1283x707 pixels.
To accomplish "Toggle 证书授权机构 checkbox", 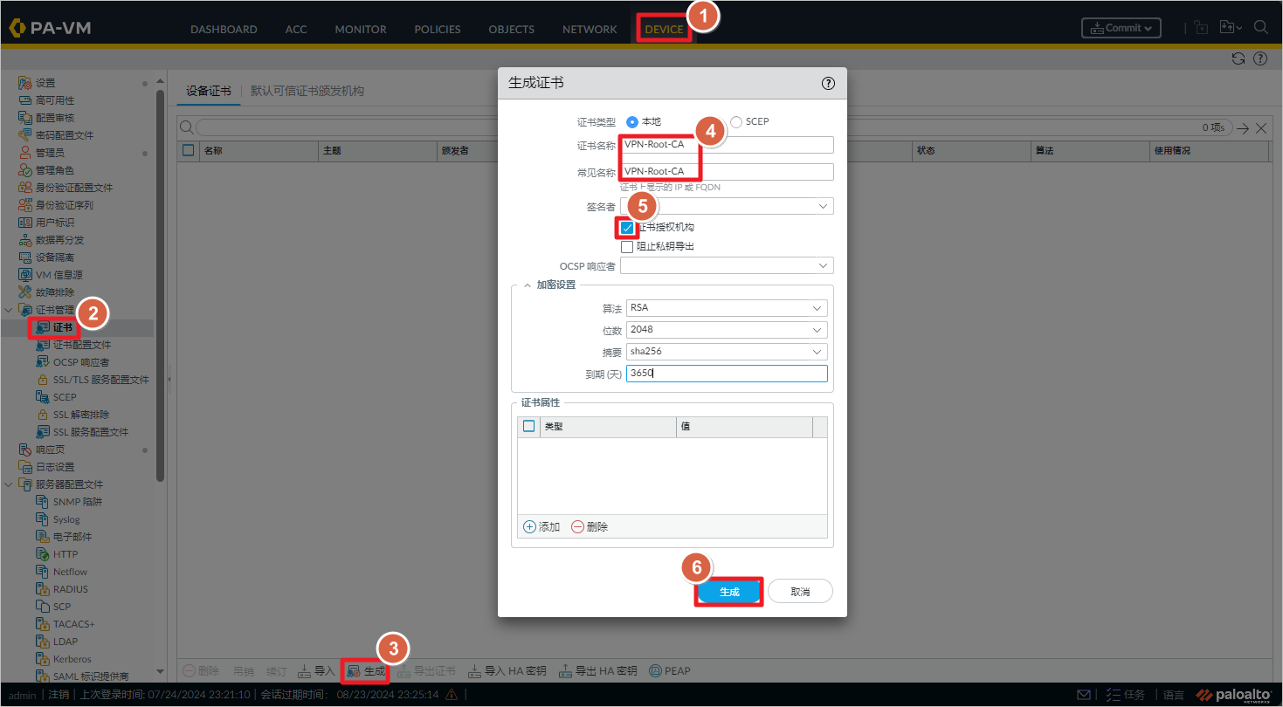I will [627, 228].
